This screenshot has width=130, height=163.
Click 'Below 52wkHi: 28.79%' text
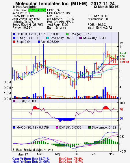tap(28, 25)
